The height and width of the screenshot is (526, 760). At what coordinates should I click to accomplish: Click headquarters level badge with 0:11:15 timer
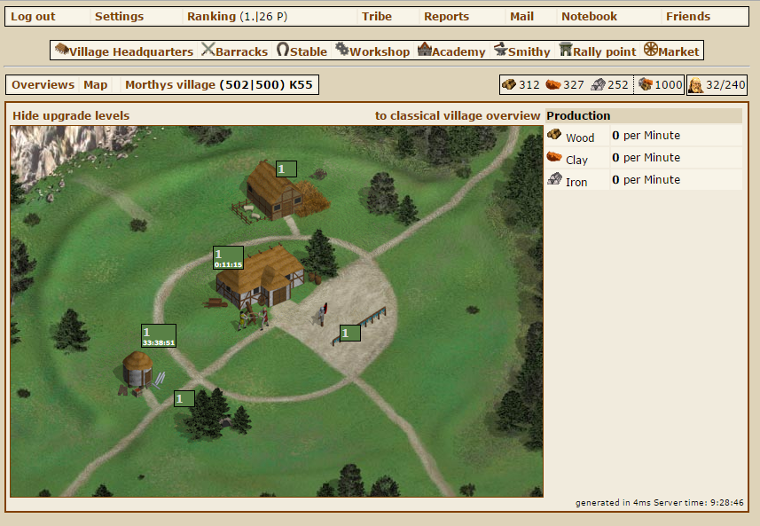(228, 257)
